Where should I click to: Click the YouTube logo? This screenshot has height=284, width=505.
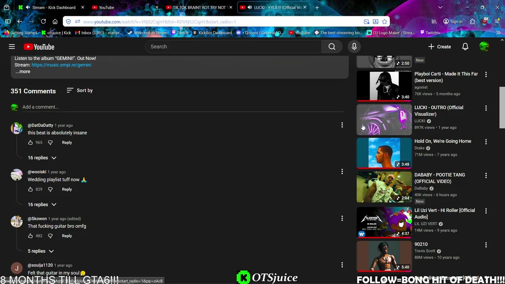pos(39,47)
